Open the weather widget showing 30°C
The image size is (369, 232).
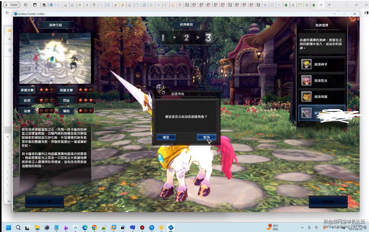tap(272, 227)
